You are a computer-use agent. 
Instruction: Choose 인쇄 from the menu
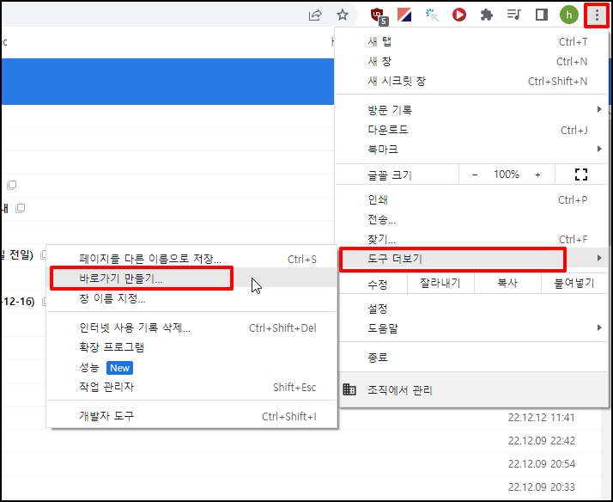[x=471, y=199]
